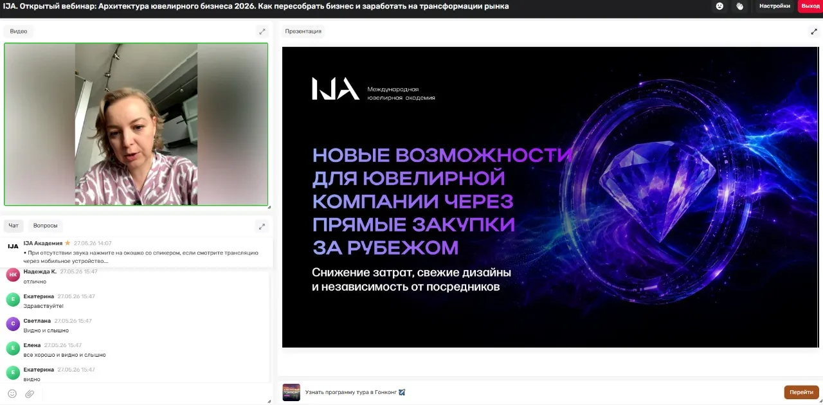Click Надежда К. avatar НК
823x405 pixels.
click(13, 275)
